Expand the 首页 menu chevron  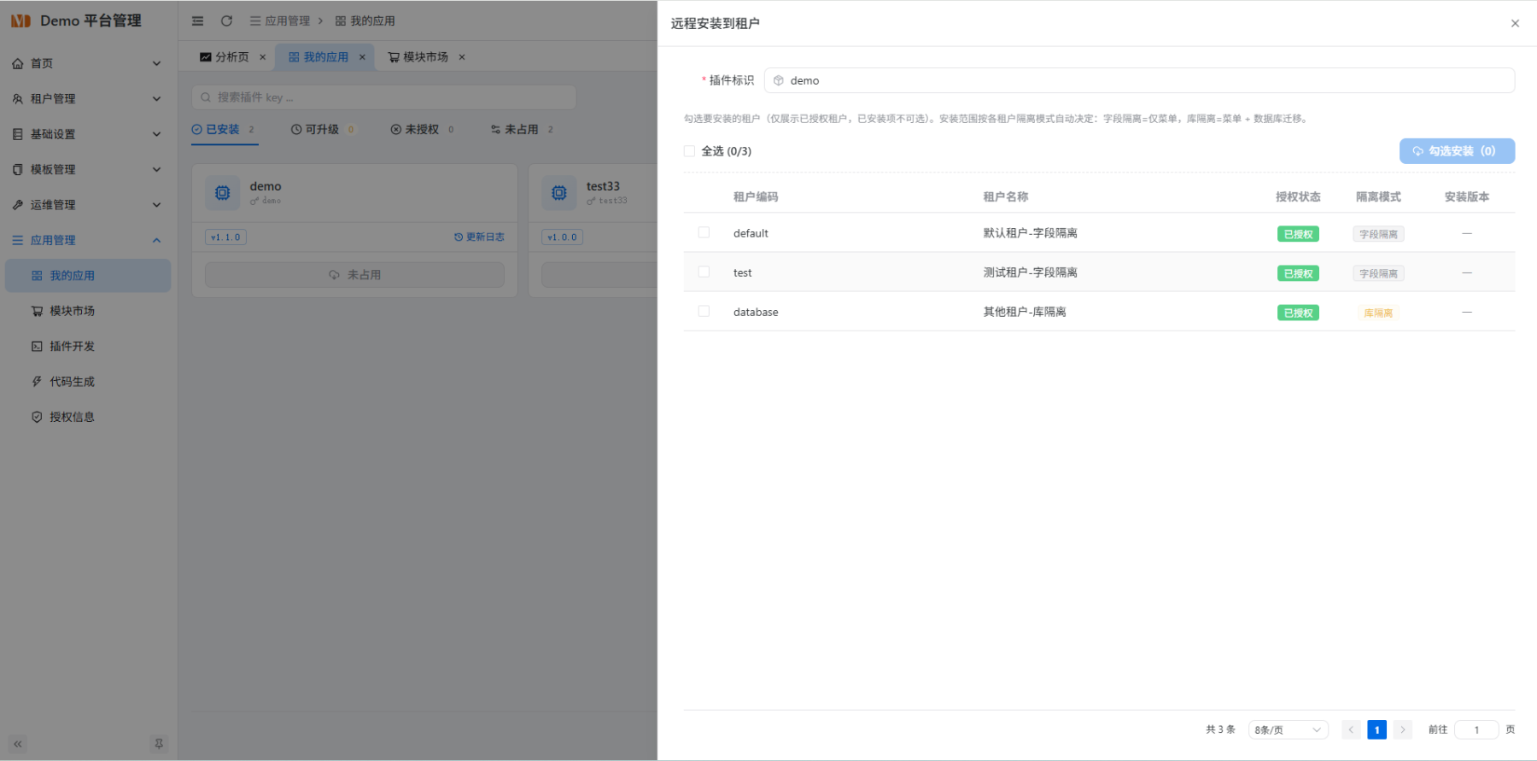click(156, 63)
